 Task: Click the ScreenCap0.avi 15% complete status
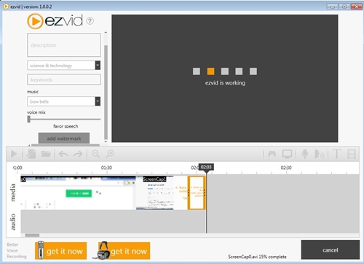point(257,257)
